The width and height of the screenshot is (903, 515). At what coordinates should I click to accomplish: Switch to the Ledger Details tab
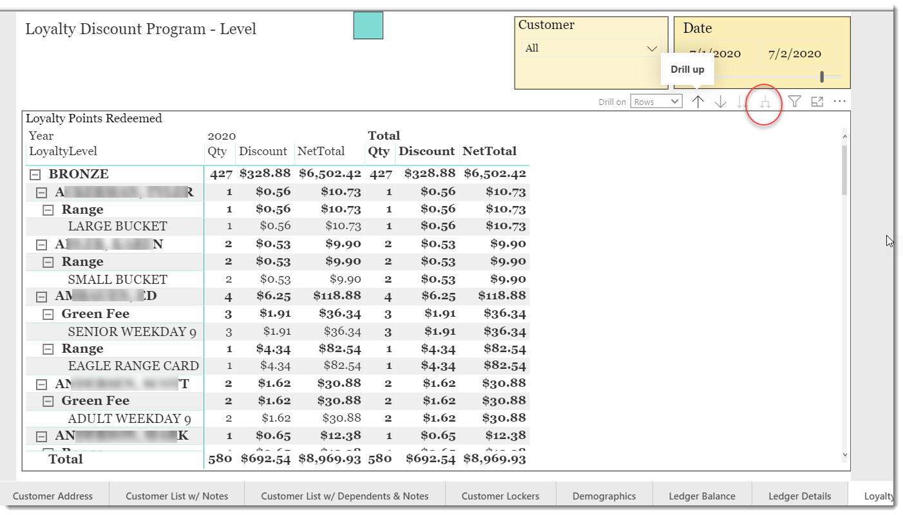tap(799, 496)
